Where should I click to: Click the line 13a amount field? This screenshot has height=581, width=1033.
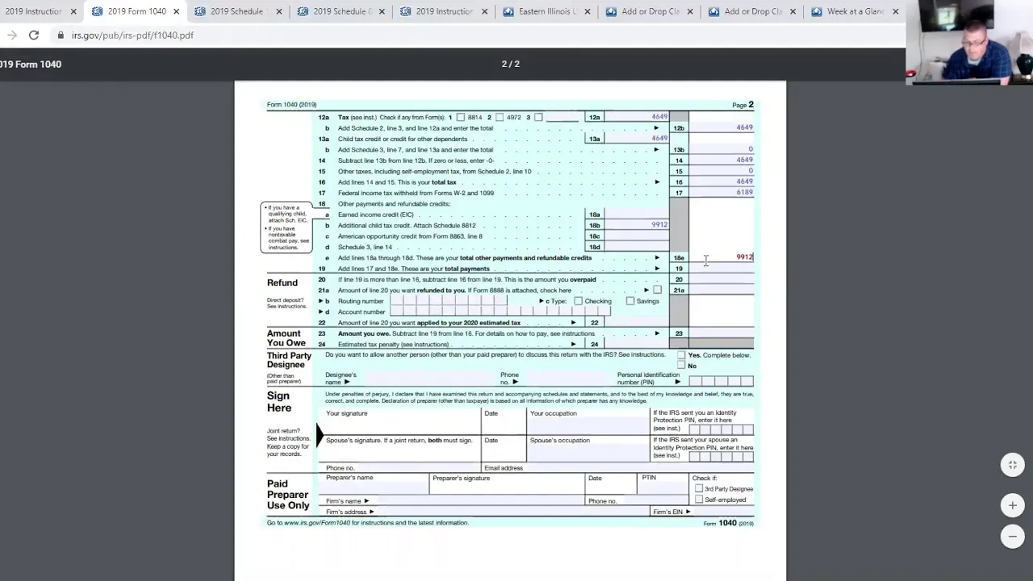click(637, 139)
